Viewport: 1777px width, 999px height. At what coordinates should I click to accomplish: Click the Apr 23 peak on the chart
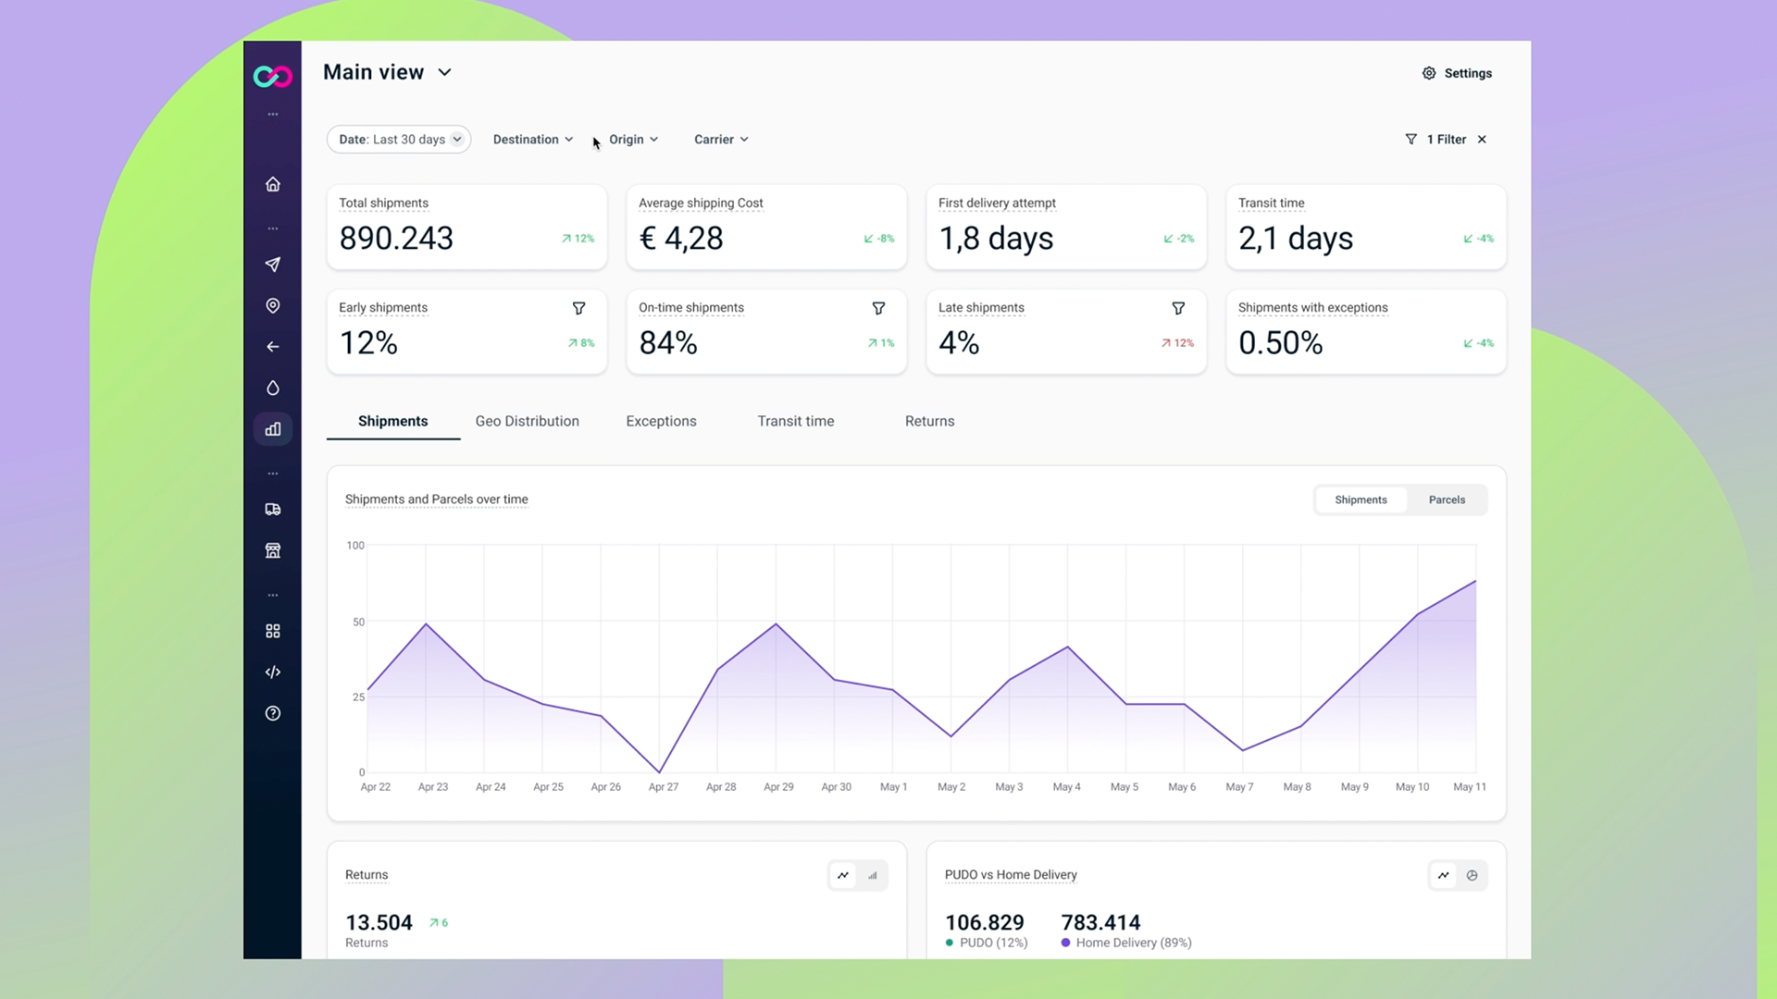pyautogui.click(x=426, y=623)
